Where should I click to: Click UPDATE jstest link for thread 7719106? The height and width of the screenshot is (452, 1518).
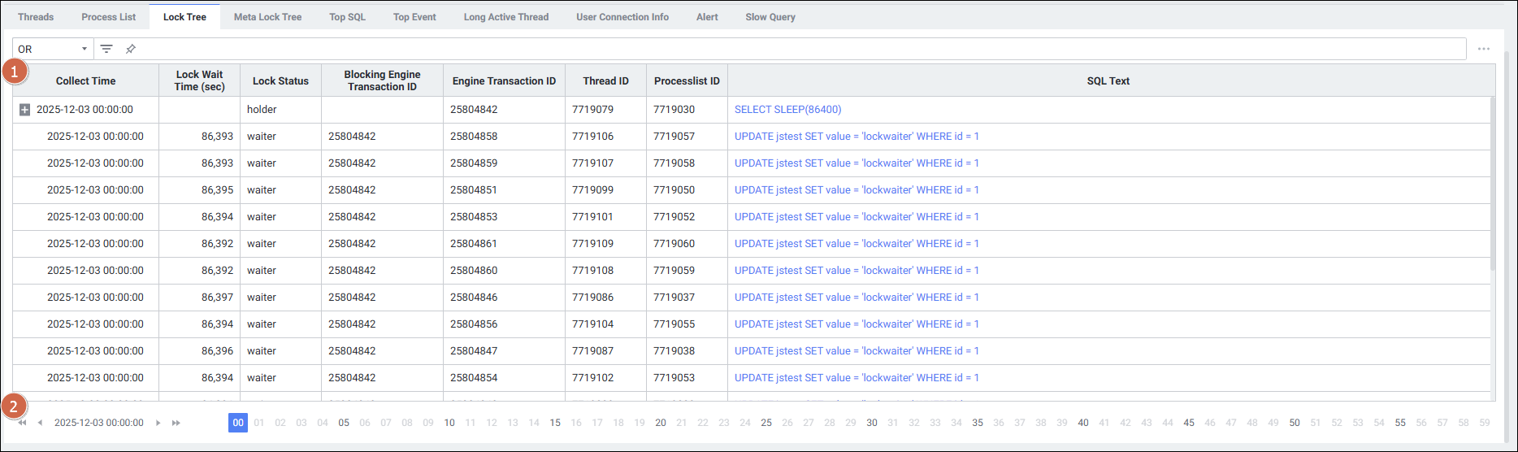pyautogui.click(x=856, y=137)
